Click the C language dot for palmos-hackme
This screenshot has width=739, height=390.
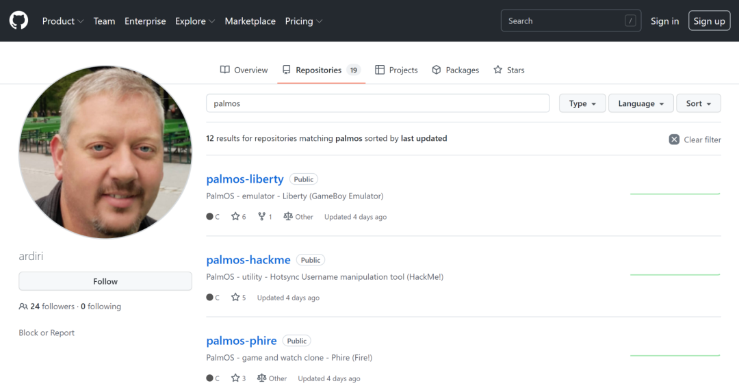click(x=210, y=297)
